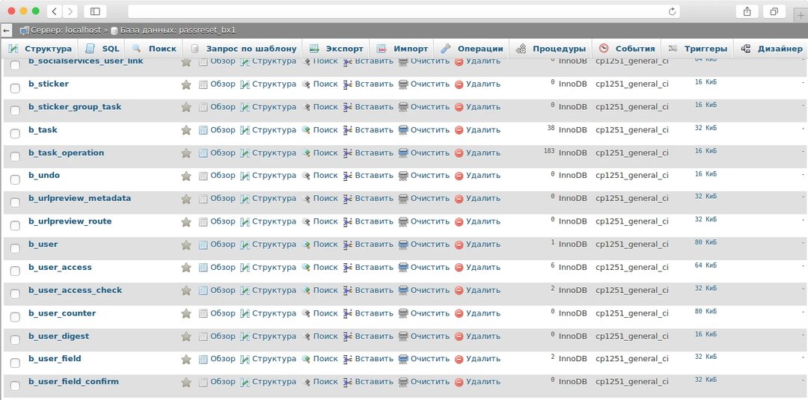This screenshot has width=808, height=400.
Task: Click browse icon for b_task_operation
Action: pyautogui.click(x=203, y=153)
